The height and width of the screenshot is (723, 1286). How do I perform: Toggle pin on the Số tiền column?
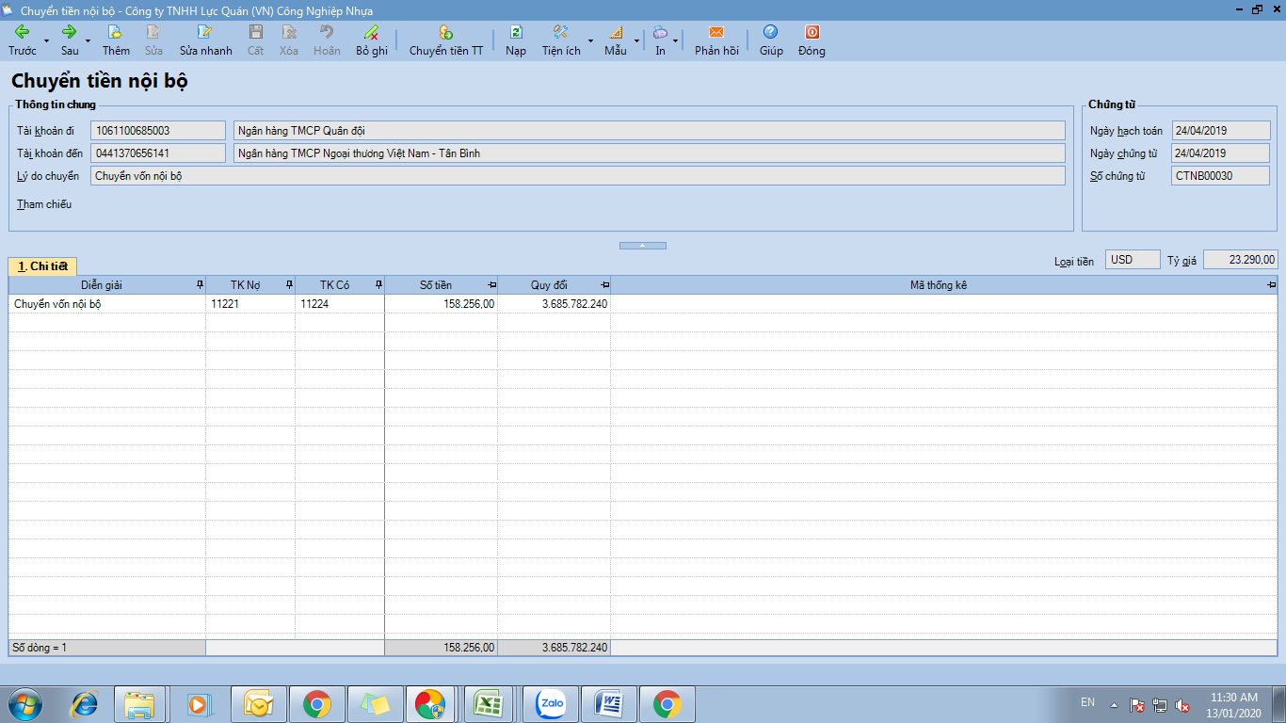[x=491, y=285]
